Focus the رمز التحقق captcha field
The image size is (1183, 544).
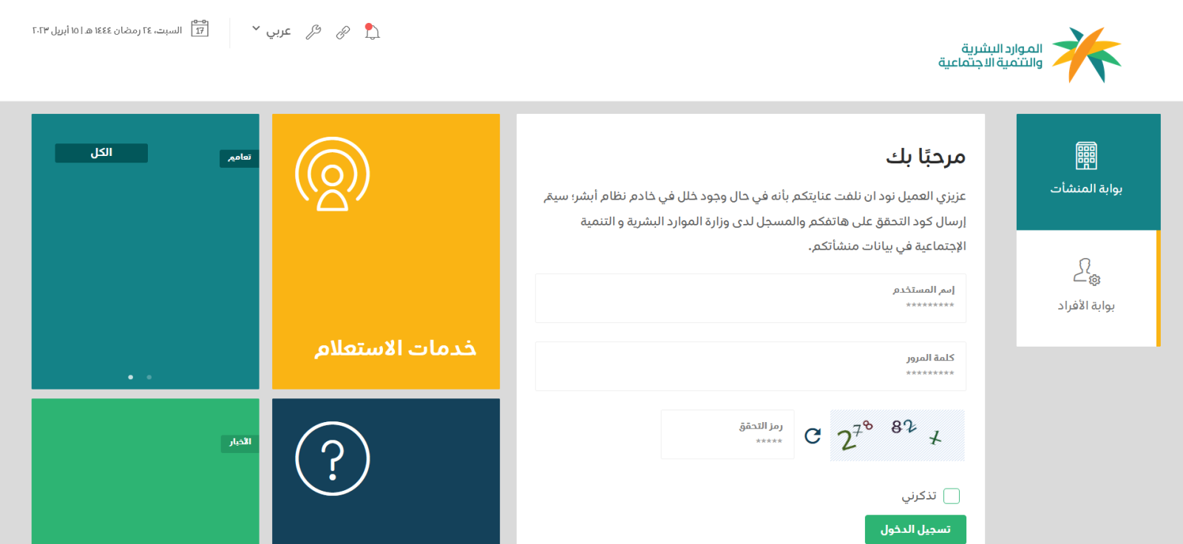point(728,435)
